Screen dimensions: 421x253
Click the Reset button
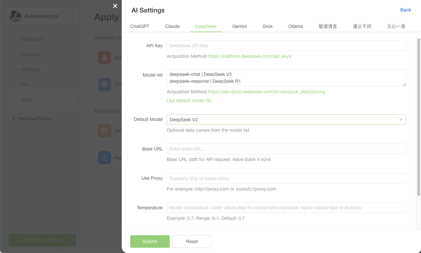tap(192, 241)
